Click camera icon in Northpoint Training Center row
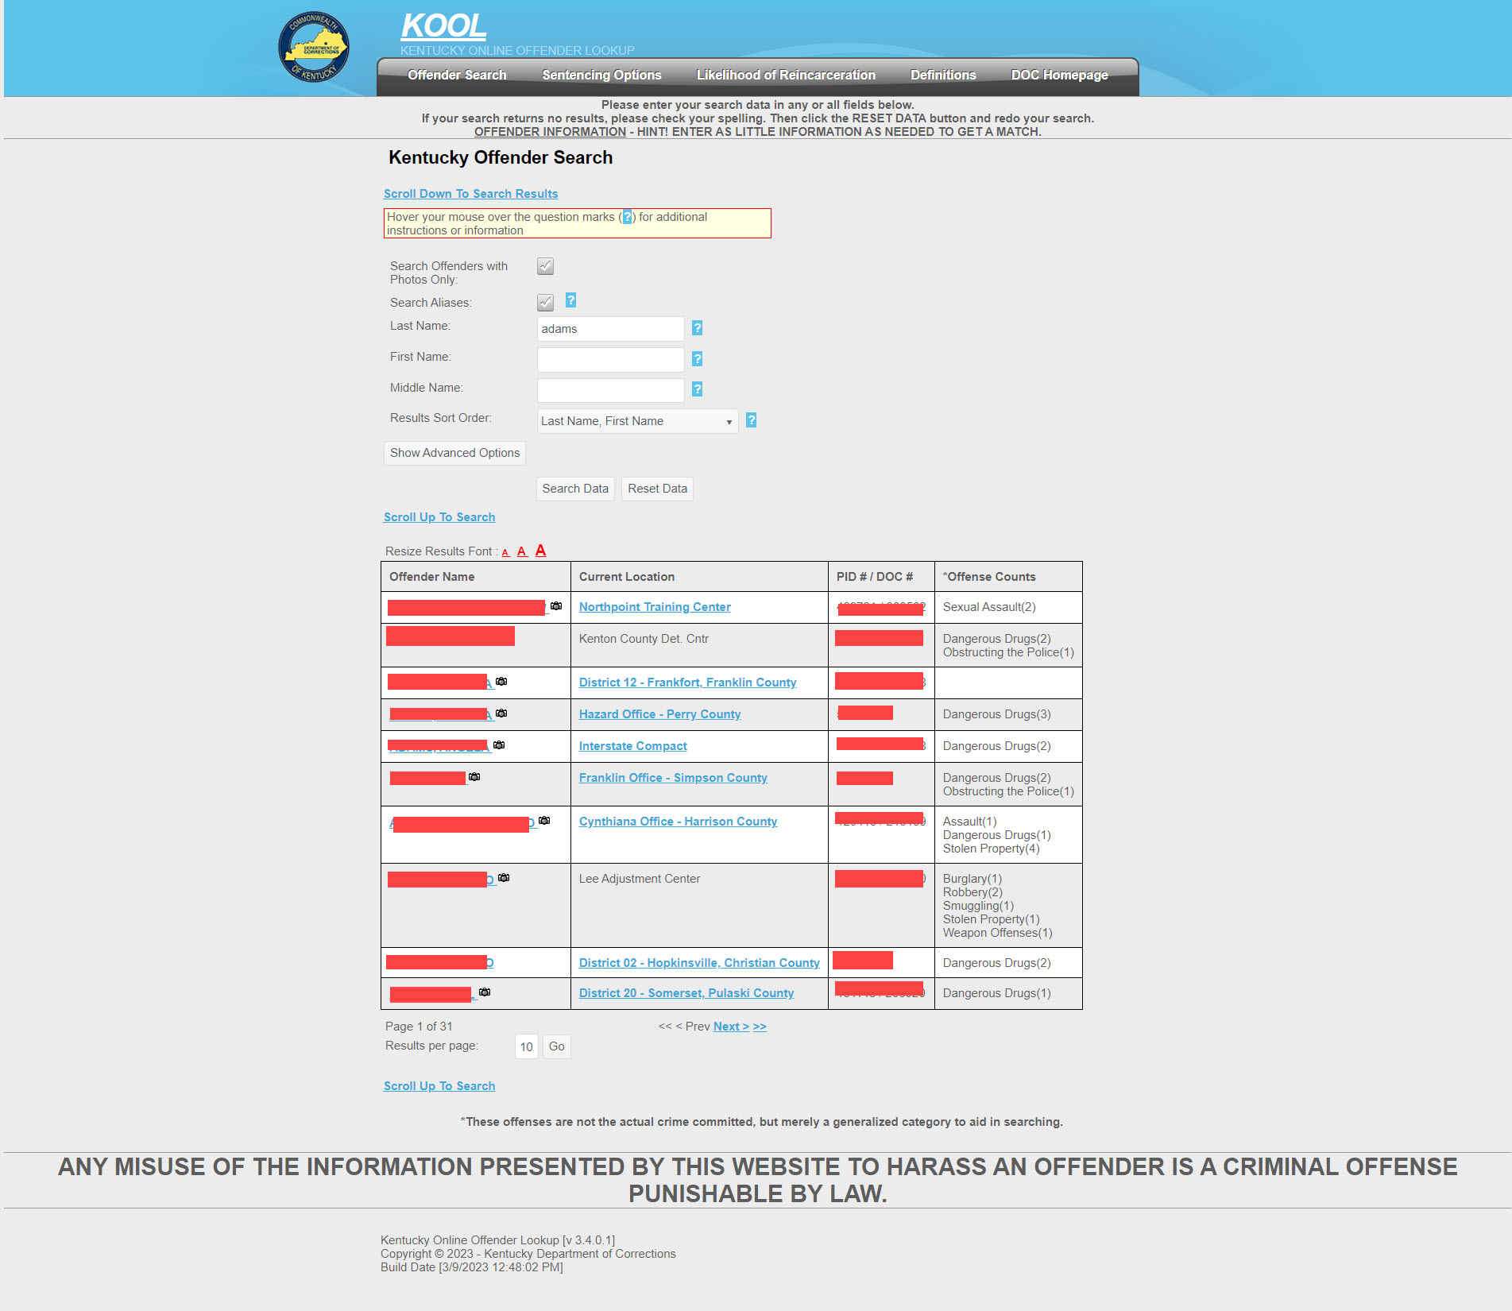This screenshot has width=1512, height=1311. (556, 606)
